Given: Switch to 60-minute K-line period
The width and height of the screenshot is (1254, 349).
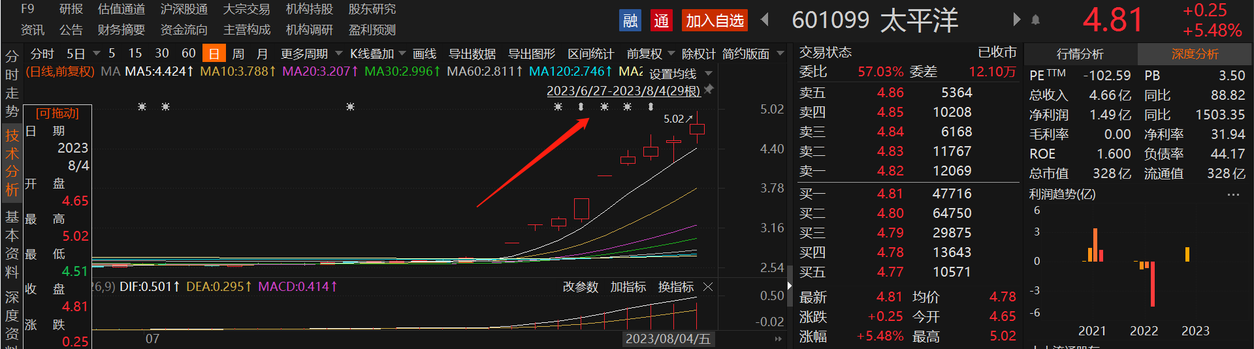Looking at the screenshot, I should [x=189, y=53].
